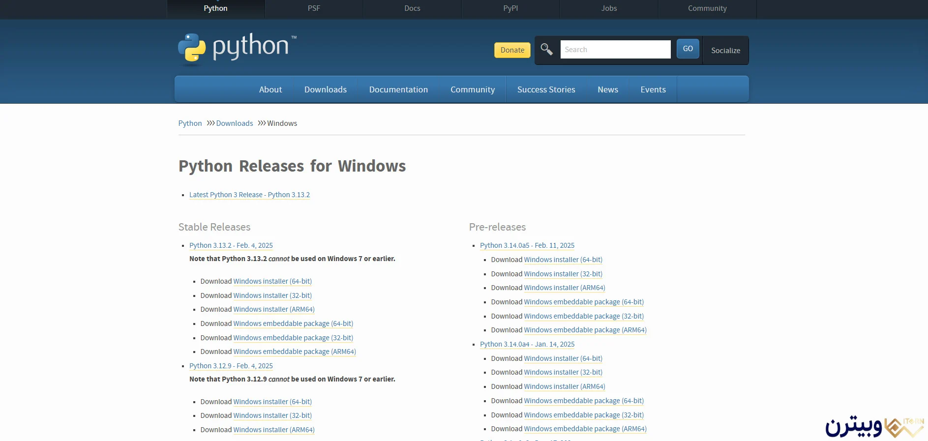Image resolution: width=928 pixels, height=441 pixels.
Task: Click the Windows breadcrumb text
Action: (x=282, y=123)
